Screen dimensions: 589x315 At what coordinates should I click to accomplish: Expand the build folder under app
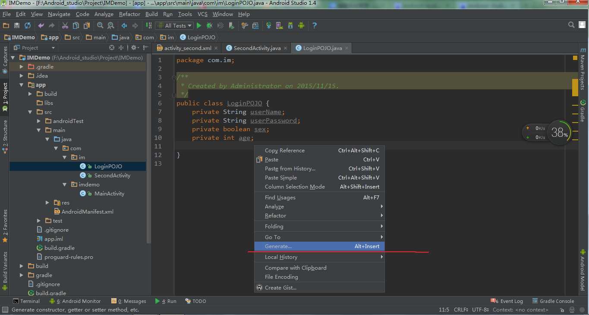(30, 94)
